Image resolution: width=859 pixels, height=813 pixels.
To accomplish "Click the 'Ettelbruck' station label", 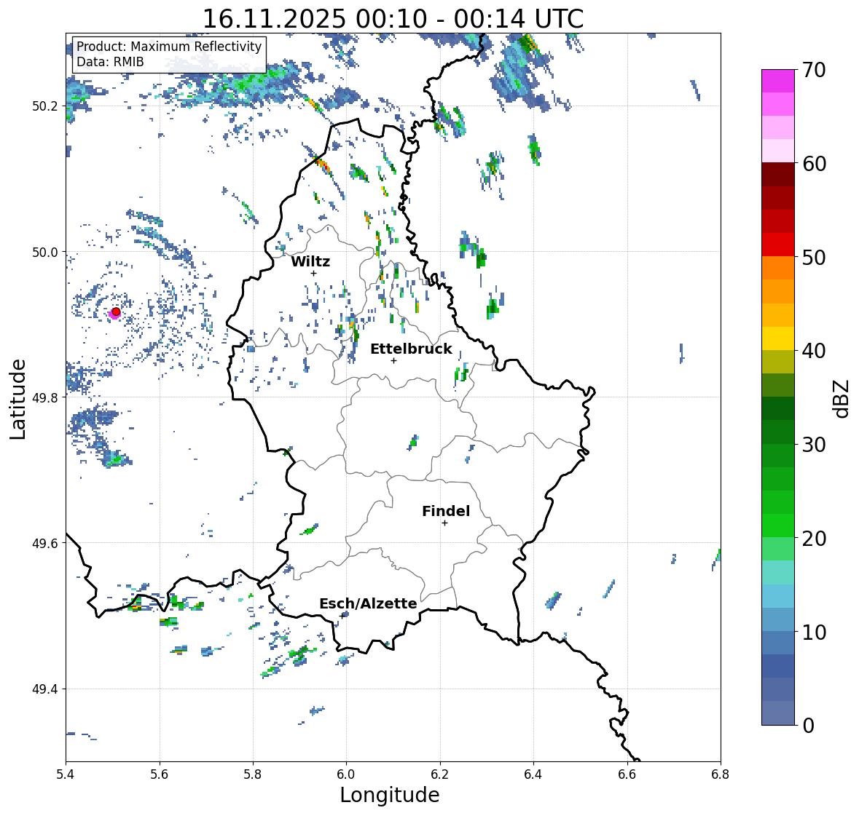I will tap(411, 349).
